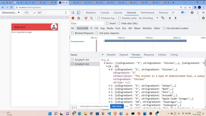Go back in browser history
Image resolution: width=206 pixels, height=116 pixels.
click(3, 7)
